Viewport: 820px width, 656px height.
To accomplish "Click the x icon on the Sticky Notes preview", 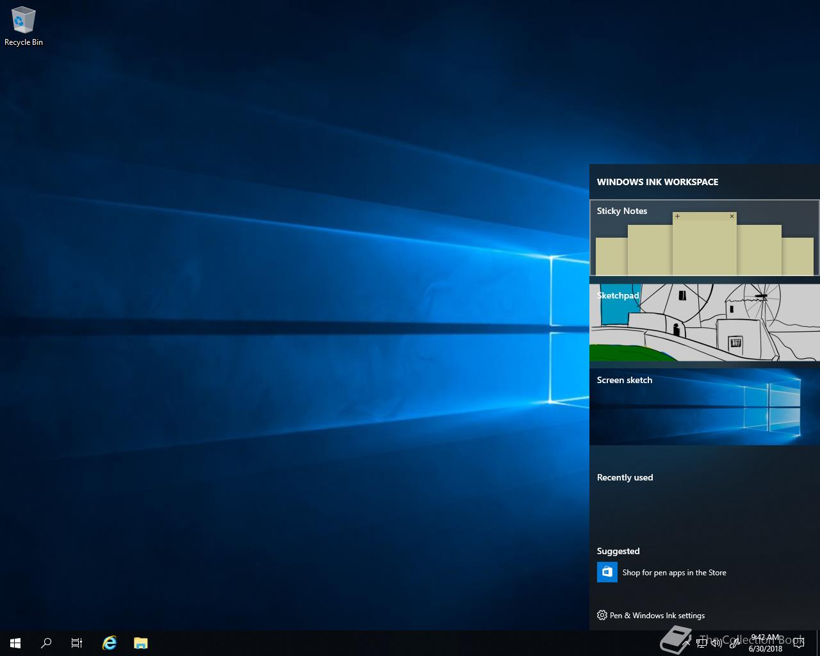I will (732, 216).
